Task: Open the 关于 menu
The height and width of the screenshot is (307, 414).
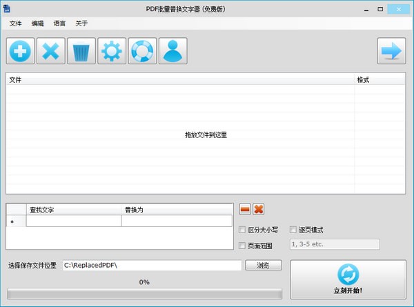Action: point(81,23)
